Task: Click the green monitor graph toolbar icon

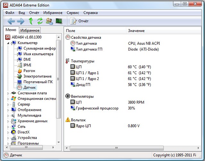Action: point(59,21)
